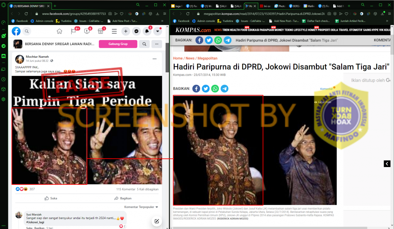This screenshot has height=229, width=394.
Task: Share article to Facebook from sticky bar
Action: point(199,40)
